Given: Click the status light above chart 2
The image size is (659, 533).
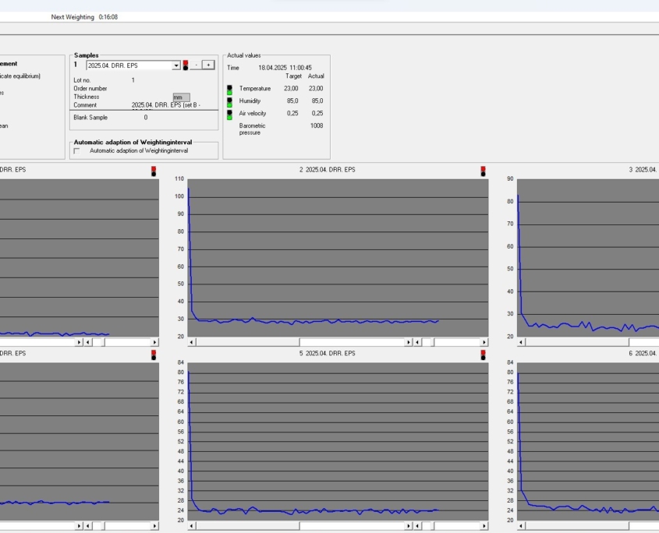Looking at the screenshot, I should (x=484, y=170).
